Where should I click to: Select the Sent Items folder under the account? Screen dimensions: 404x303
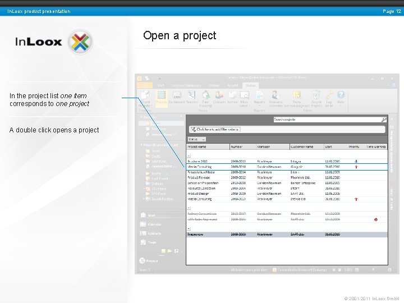157,161
